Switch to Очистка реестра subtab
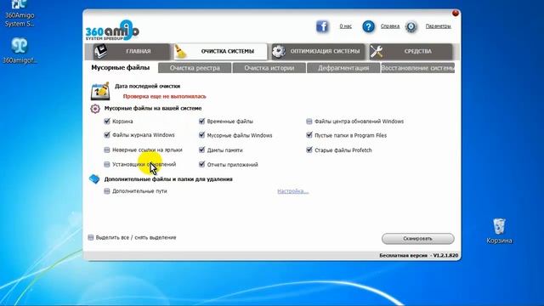The width and height of the screenshot is (544, 306). click(x=195, y=68)
